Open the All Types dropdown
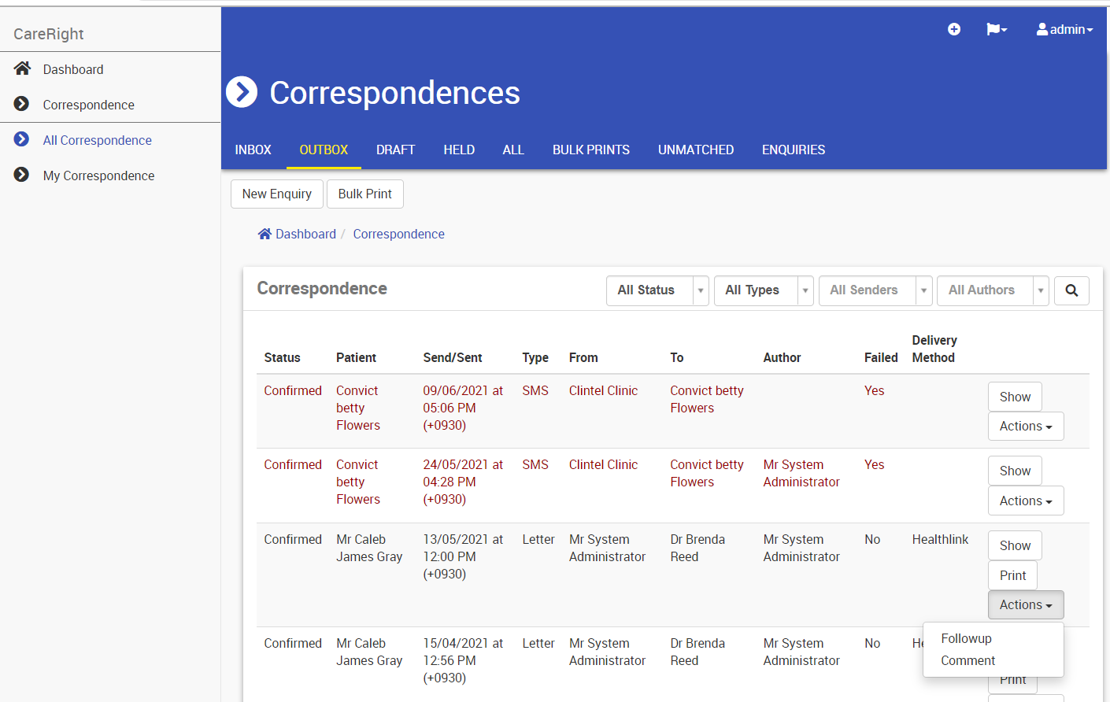 [x=764, y=290]
